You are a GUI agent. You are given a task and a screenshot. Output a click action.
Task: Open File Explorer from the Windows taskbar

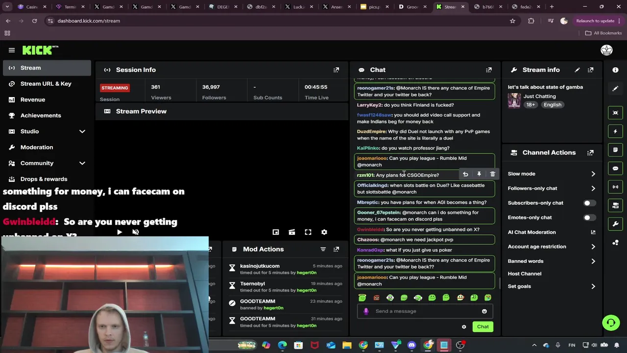click(347, 345)
